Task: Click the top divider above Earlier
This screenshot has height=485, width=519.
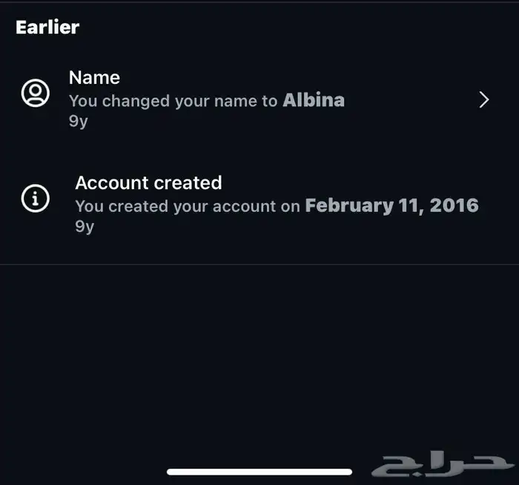Action: tap(259, 2)
